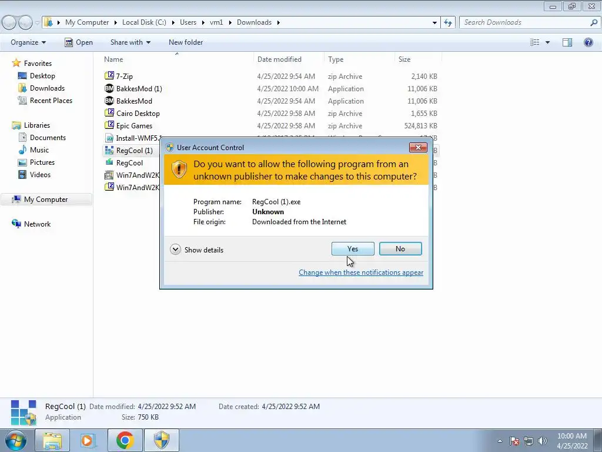This screenshot has width=602, height=452.
Task: Open Change when these notifications appear link
Action: pos(361,272)
